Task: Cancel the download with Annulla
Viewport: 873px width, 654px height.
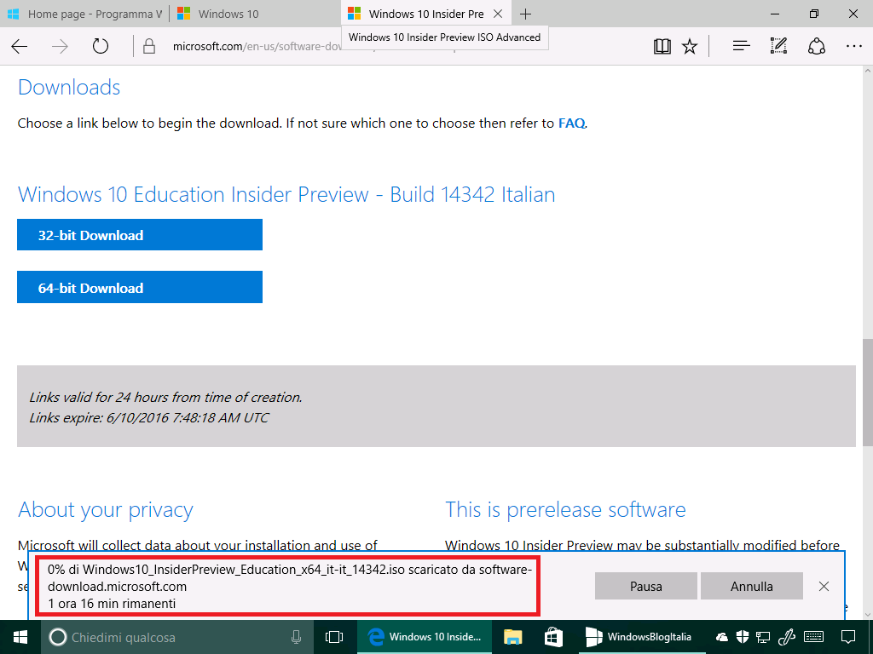Action: [x=752, y=586]
